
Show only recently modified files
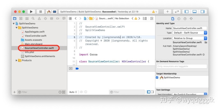pos(60,92)
